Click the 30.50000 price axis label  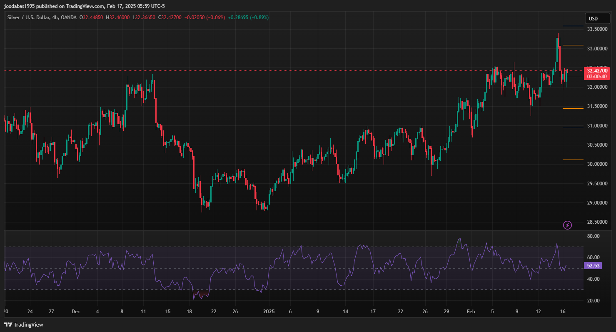tap(596, 145)
